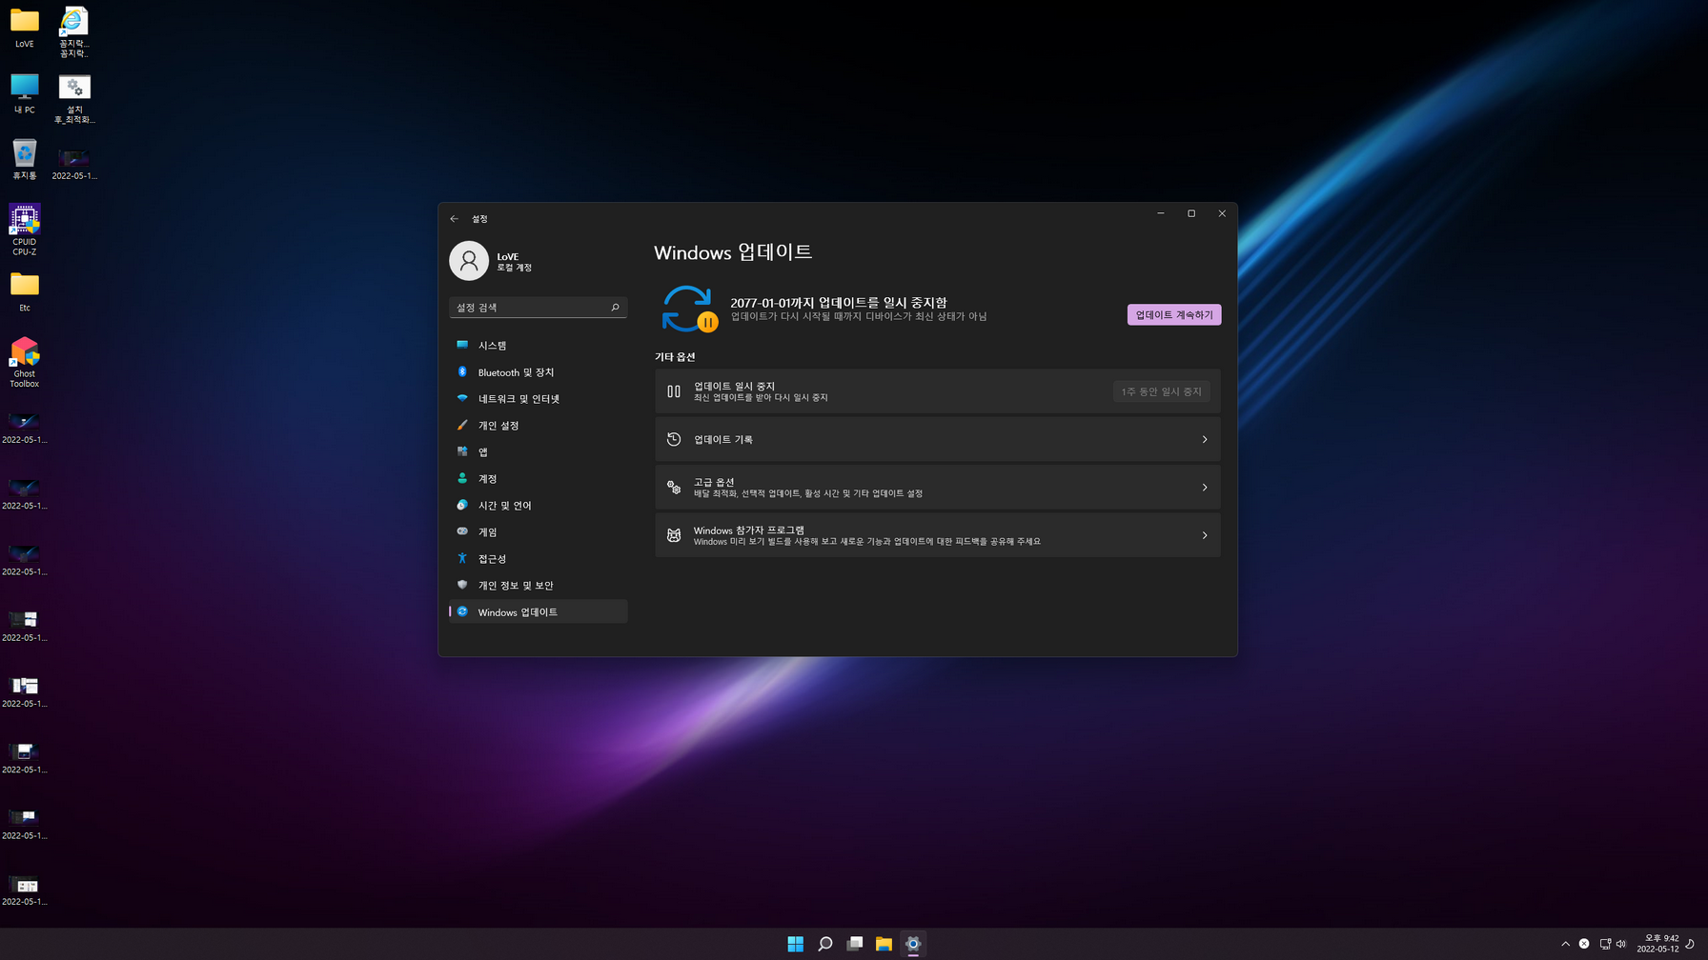Screen dimensions: 1708x960
Task: Expand the Windows 참가자 프로그램 chevron
Action: 1205,535
